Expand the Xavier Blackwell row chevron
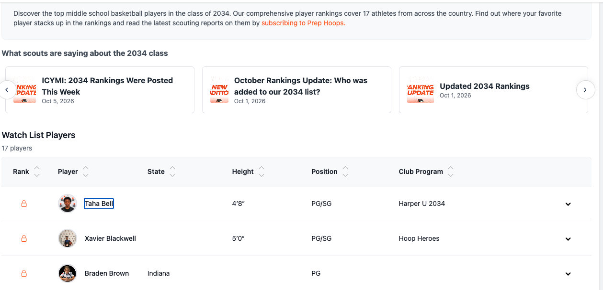Screen dimensions: 603x290 568,239
